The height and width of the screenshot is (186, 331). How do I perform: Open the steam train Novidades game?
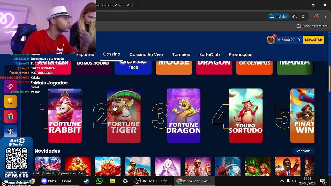[x=138, y=166]
